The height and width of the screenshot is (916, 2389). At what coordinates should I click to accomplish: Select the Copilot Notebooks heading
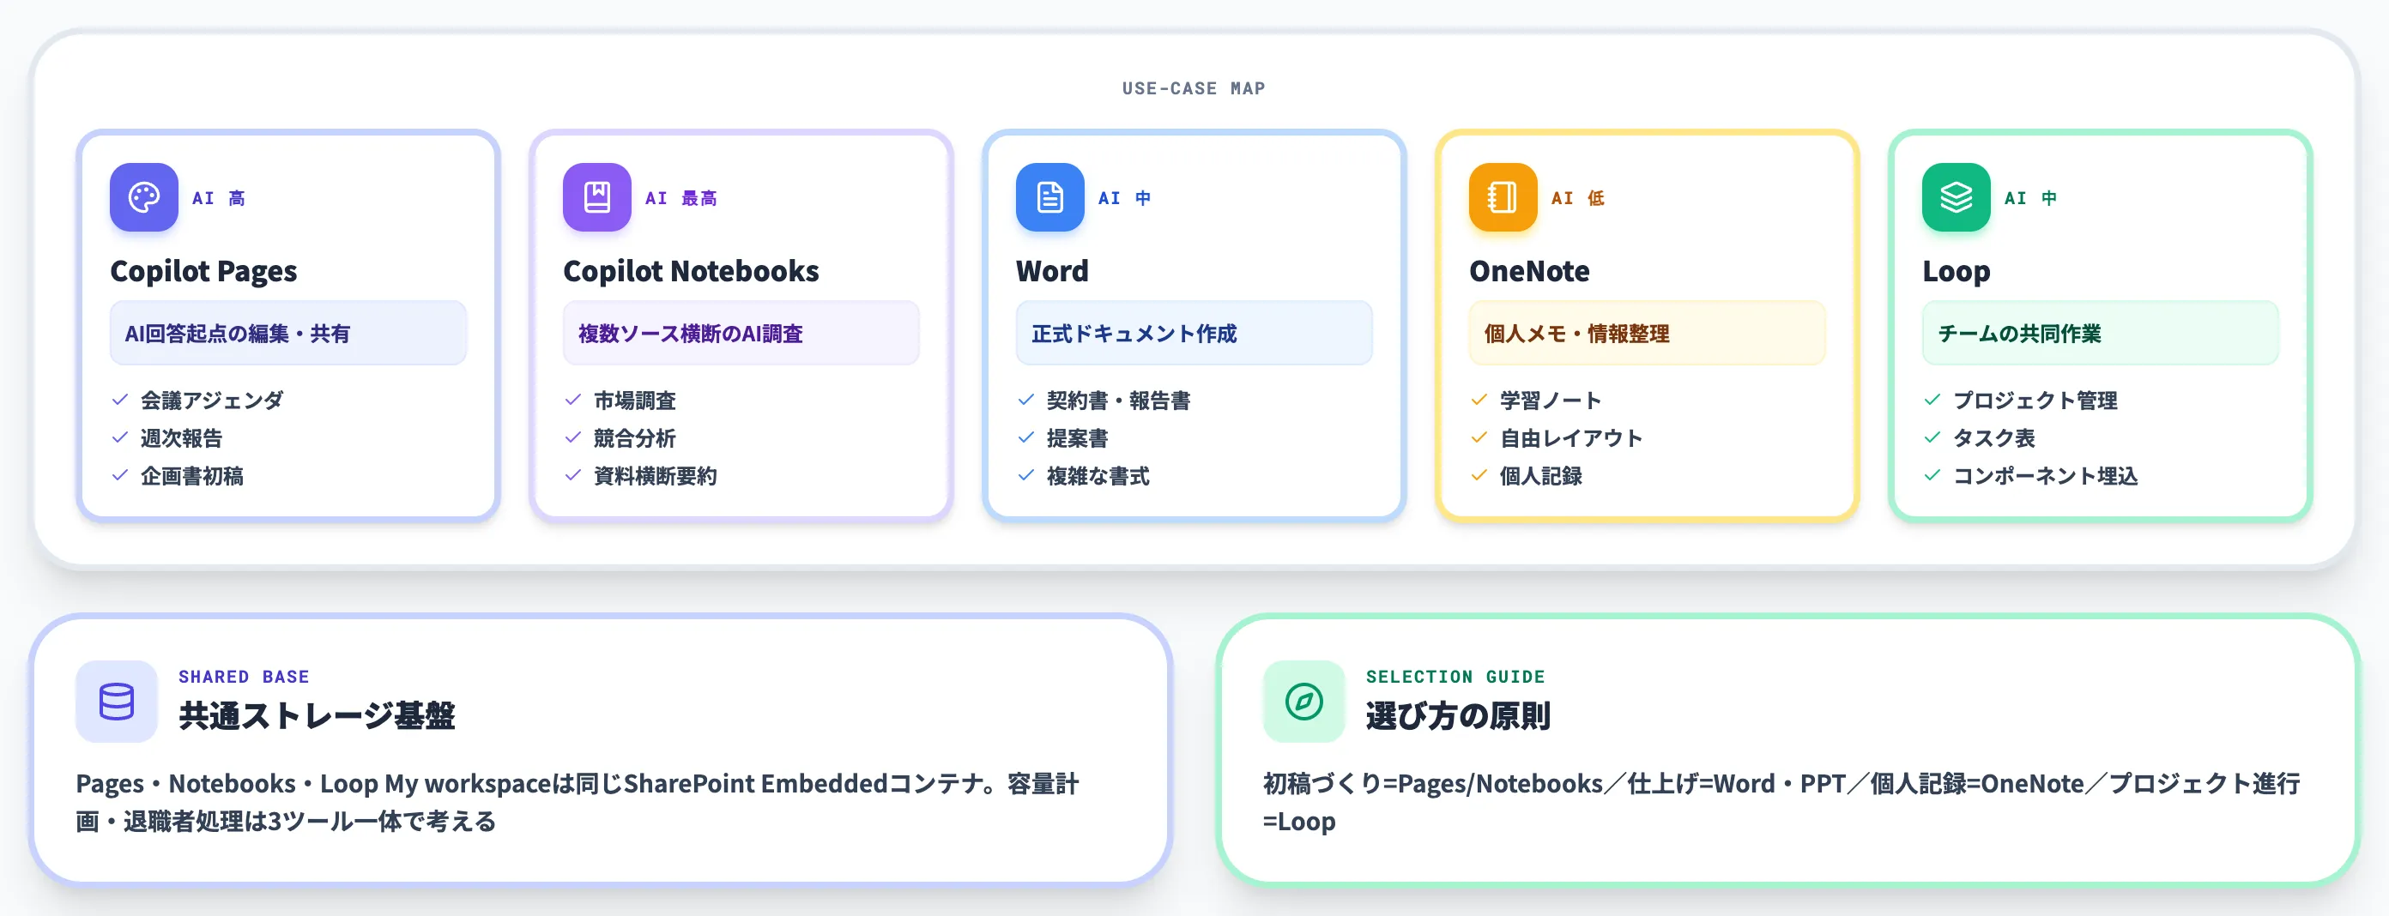coord(691,271)
